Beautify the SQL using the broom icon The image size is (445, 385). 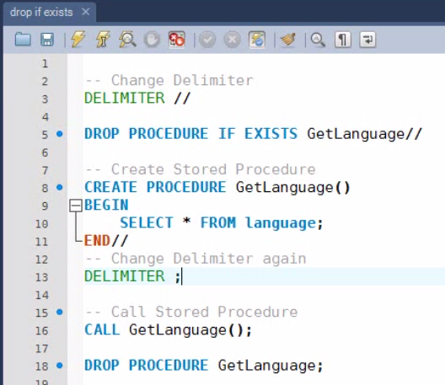[287, 39]
